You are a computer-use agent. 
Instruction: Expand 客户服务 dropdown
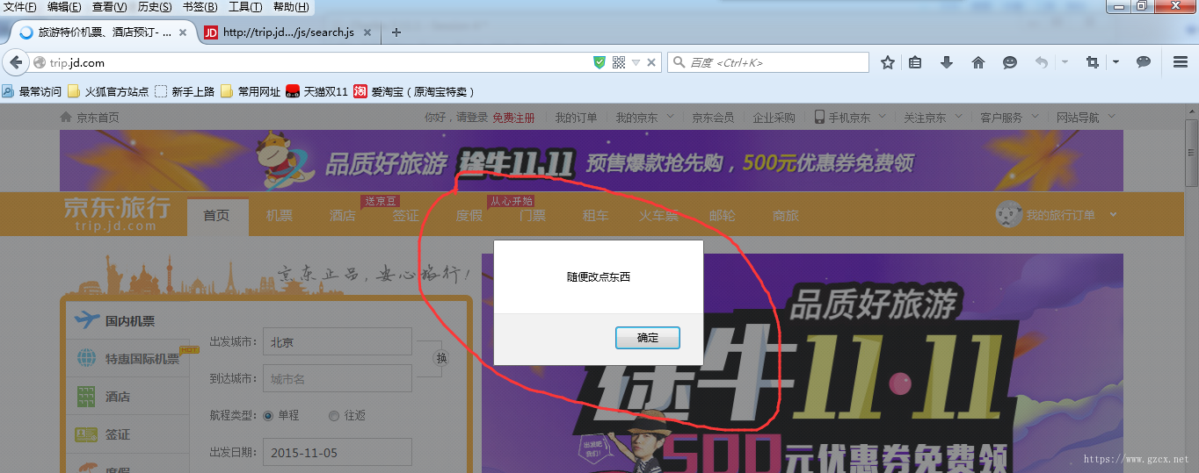(x=1035, y=116)
